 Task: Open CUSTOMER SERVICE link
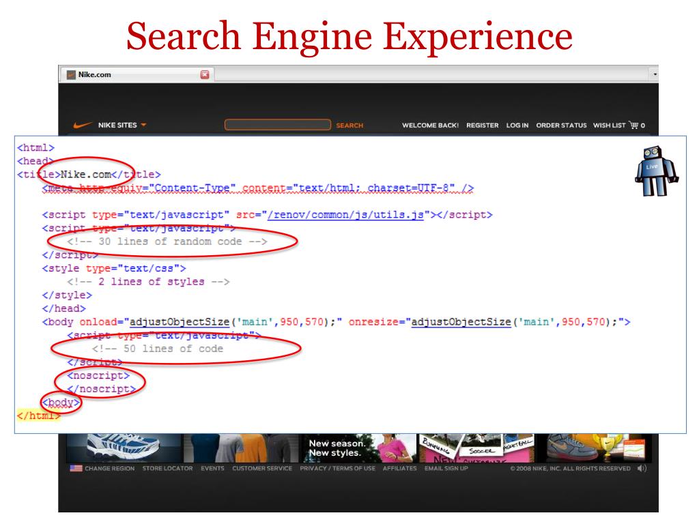262,469
